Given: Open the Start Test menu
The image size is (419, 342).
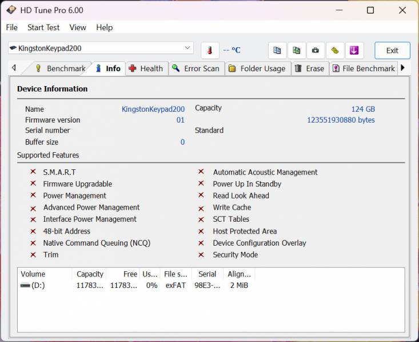Looking at the screenshot, I should [x=43, y=27].
